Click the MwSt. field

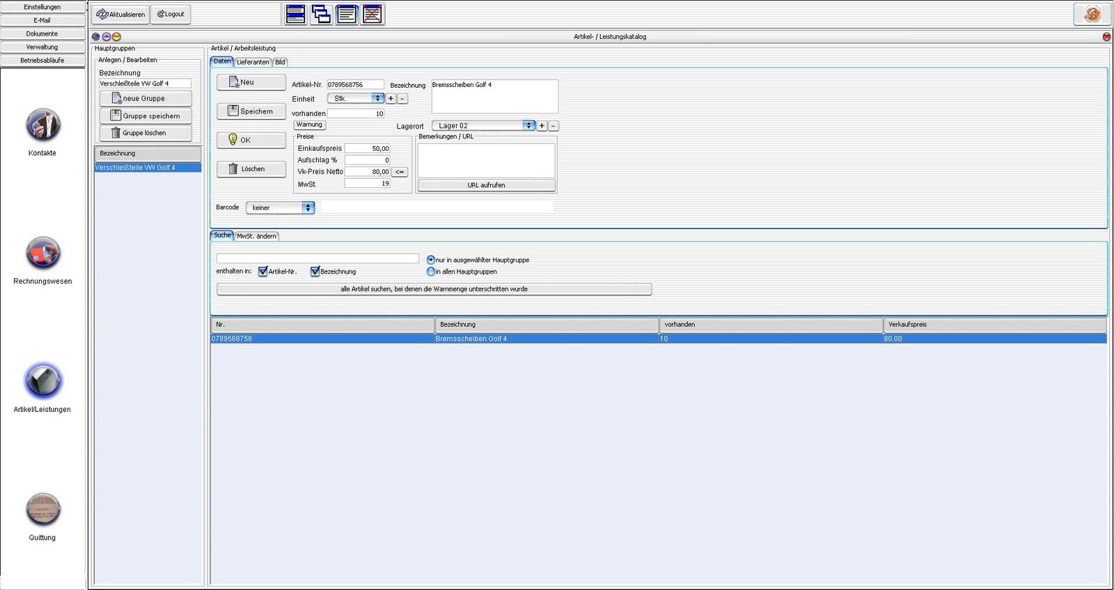pos(368,184)
